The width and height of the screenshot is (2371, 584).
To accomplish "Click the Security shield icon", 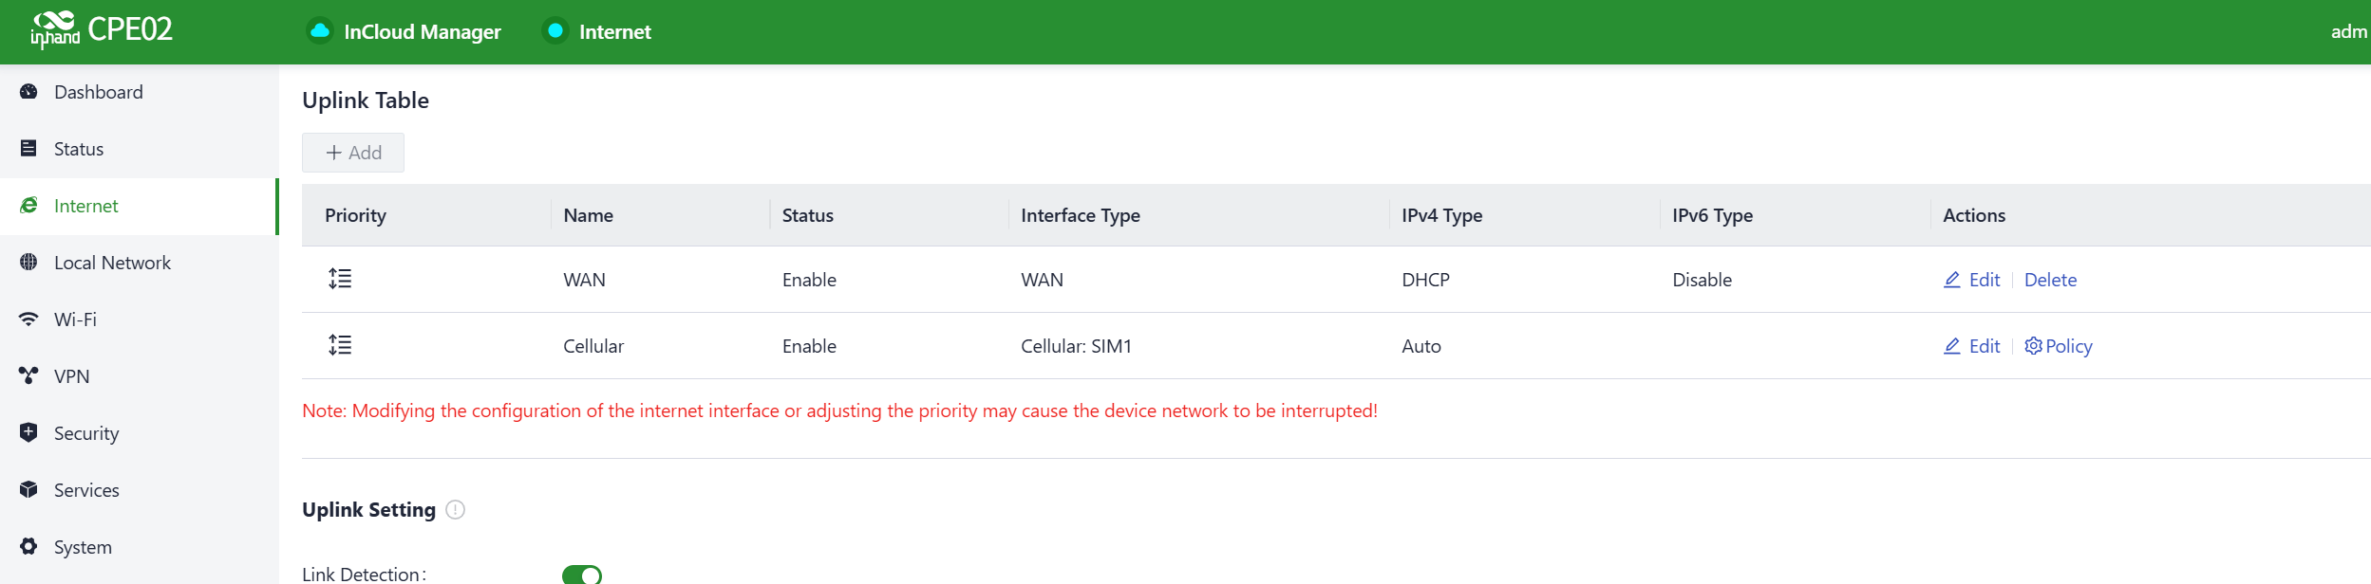I will click(x=28, y=433).
